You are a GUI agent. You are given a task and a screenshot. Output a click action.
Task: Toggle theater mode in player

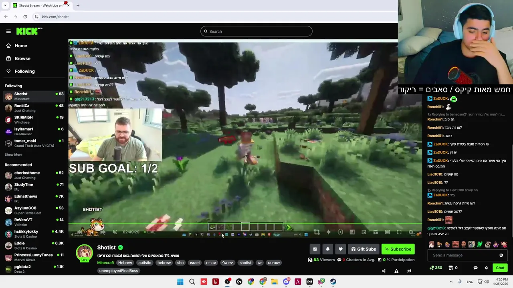(387, 232)
